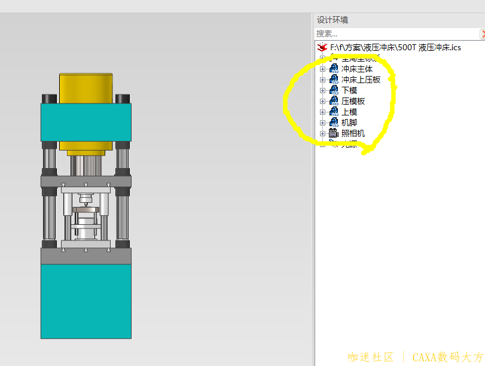The width and height of the screenshot is (485, 366).
Task: Select the 上模 tree item
Action: (x=349, y=112)
